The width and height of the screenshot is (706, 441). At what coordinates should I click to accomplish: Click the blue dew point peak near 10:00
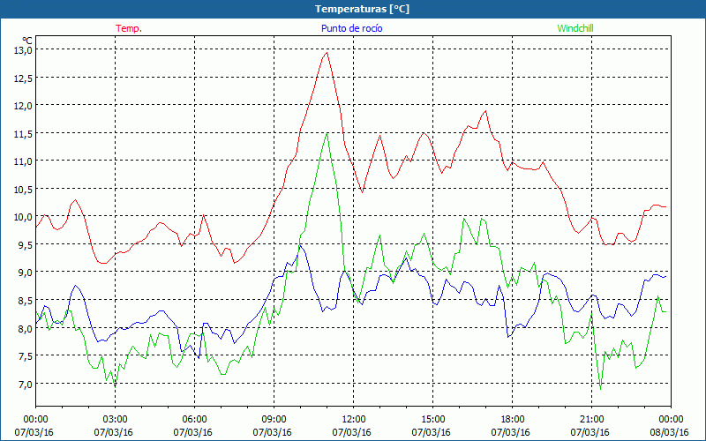point(300,246)
